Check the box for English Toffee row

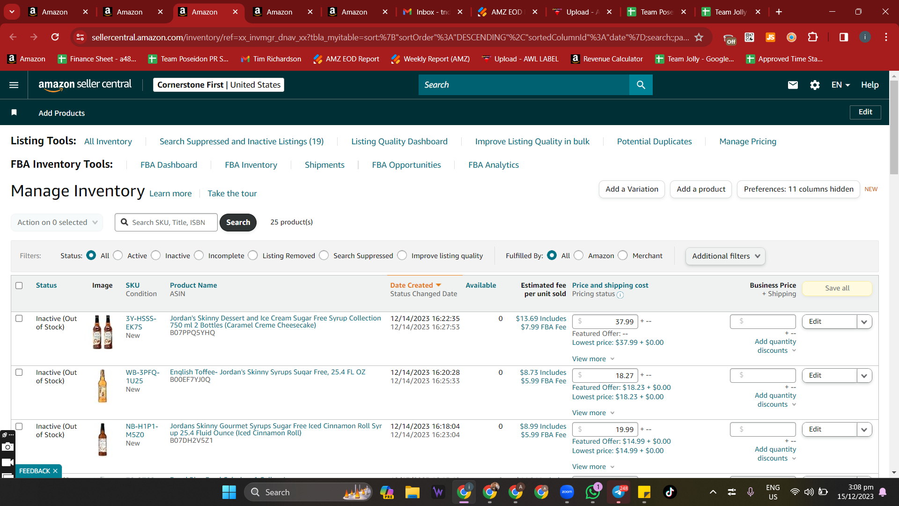coord(19,372)
